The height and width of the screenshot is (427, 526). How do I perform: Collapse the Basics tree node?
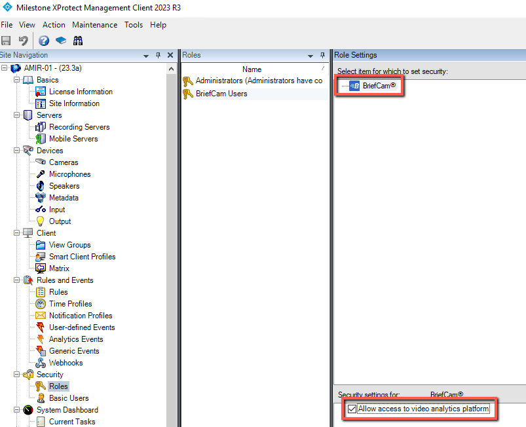coord(16,80)
